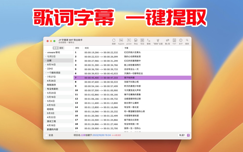The height and width of the screenshot is (152, 243).
Task: Switch to the 普通 segment
Action: coord(56,48)
